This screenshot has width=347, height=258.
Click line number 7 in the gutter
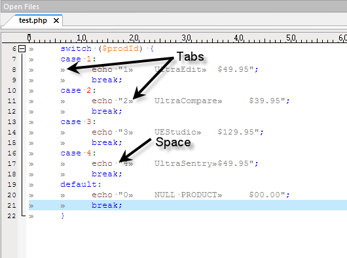click(14, 59)
